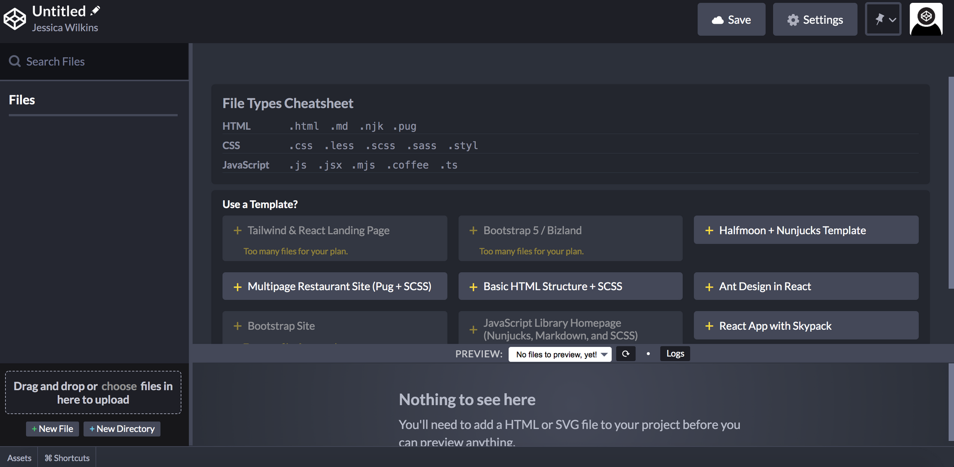Click the New File button
The image size is (954, 467).
coord(52,429)
